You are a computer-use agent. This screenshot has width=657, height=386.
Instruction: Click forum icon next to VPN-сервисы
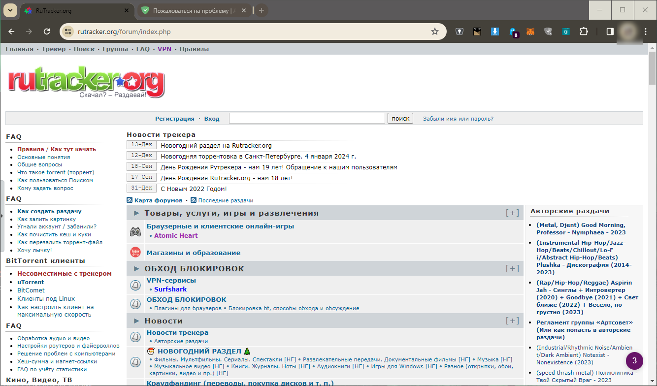135,286
